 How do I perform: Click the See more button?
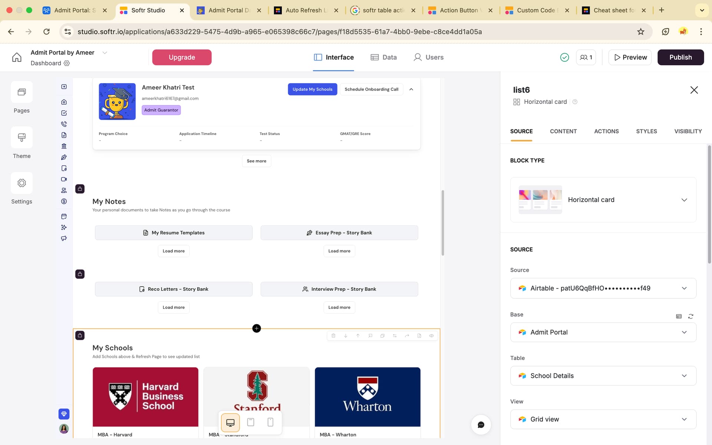256,161
